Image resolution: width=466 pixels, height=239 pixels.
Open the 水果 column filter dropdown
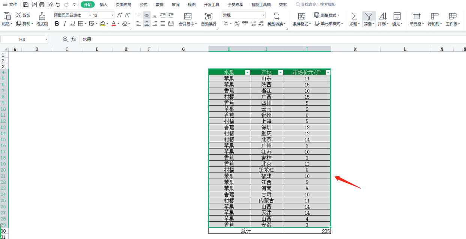247,72
